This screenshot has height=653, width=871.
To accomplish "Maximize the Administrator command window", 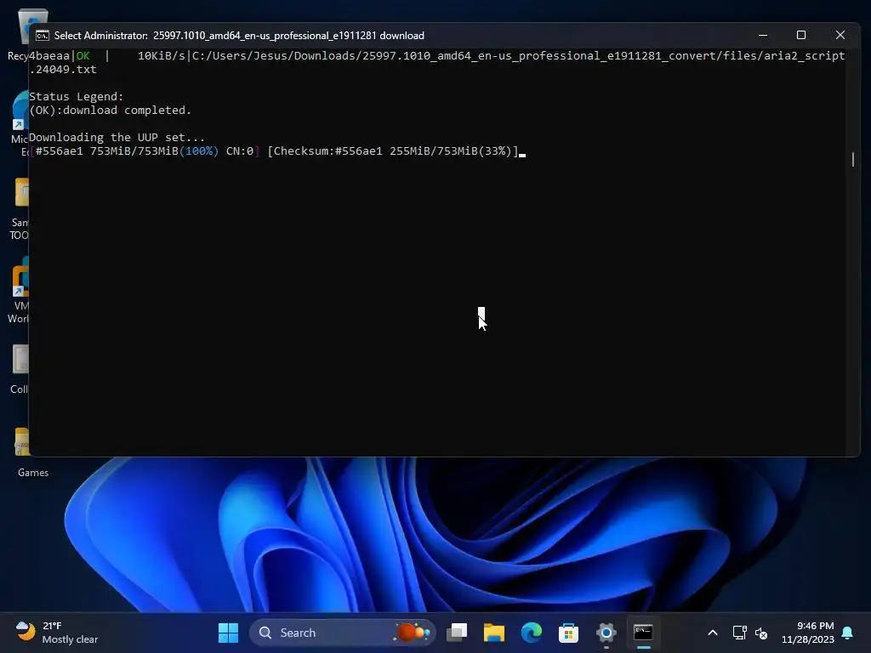I will pos(801,35).
